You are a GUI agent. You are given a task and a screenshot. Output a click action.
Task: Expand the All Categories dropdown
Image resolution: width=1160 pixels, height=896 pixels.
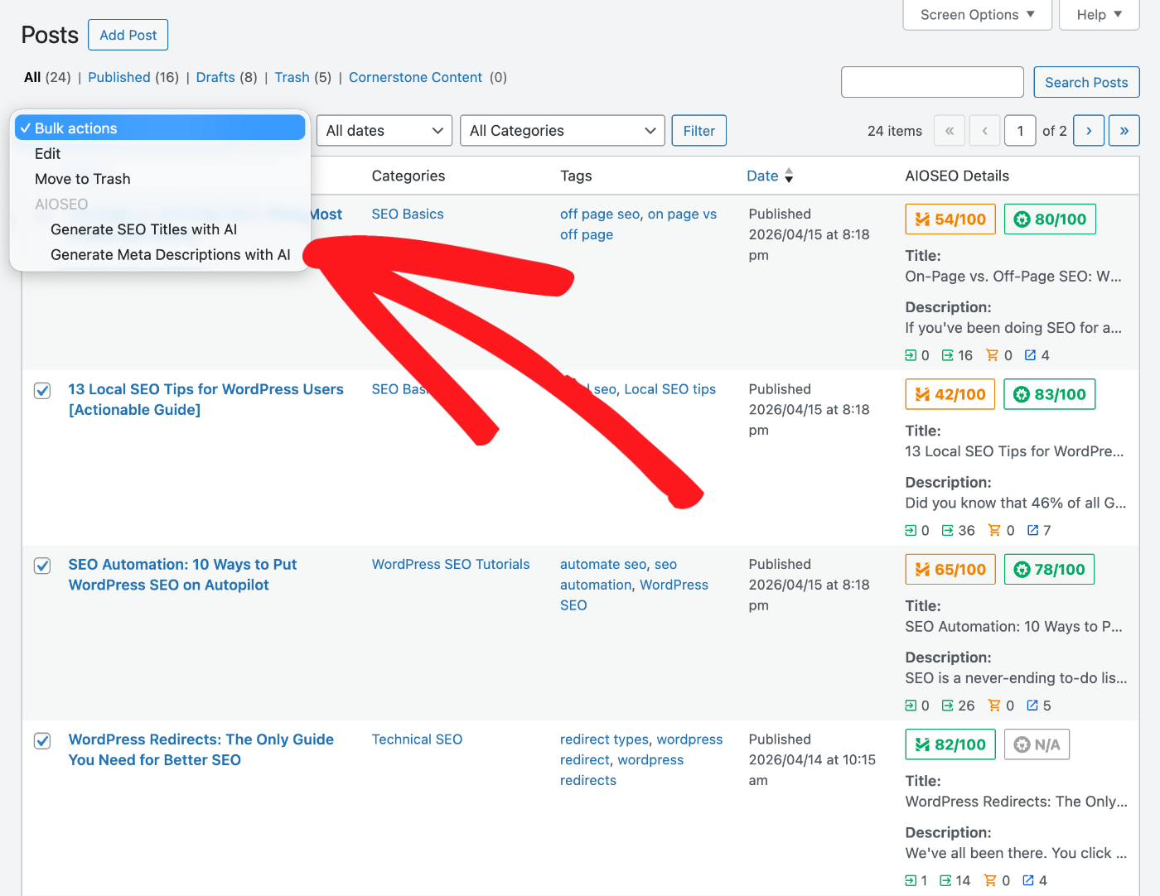(x=562, y=130)
